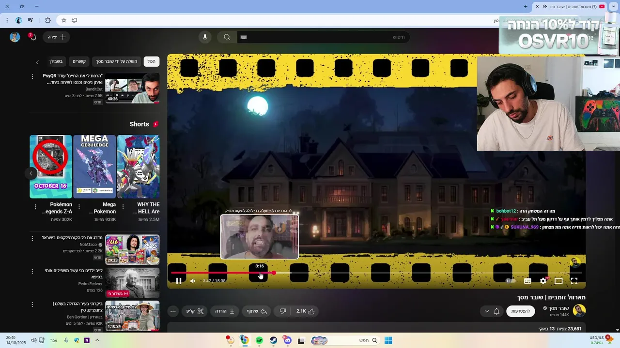Click the red playhead scrubber dot
620x348 pixels.
point(274,273)
